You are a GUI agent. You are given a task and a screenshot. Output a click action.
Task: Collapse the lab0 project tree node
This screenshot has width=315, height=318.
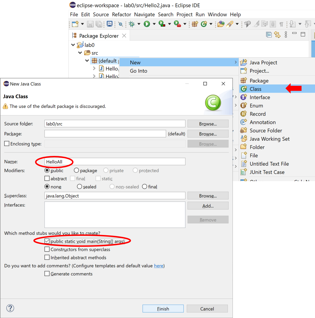[x=73, y=45]
